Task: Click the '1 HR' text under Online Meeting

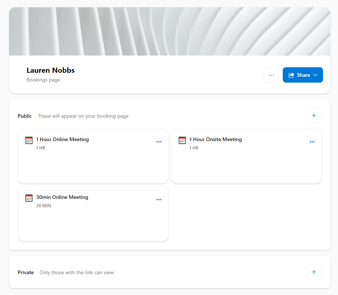Action: click(x=41, y=148)
